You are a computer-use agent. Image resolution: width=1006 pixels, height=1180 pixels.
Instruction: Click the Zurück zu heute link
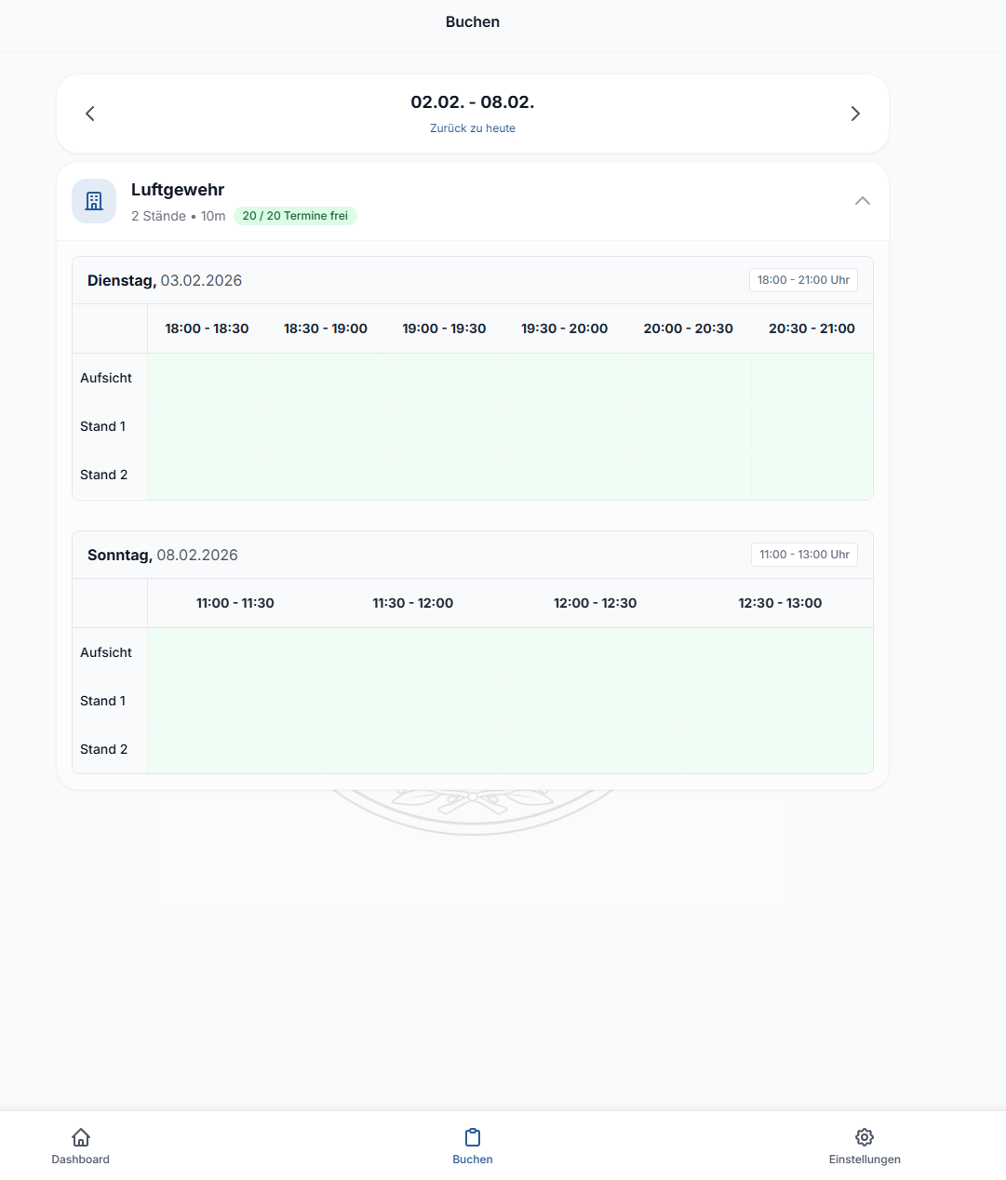point(473,128)
